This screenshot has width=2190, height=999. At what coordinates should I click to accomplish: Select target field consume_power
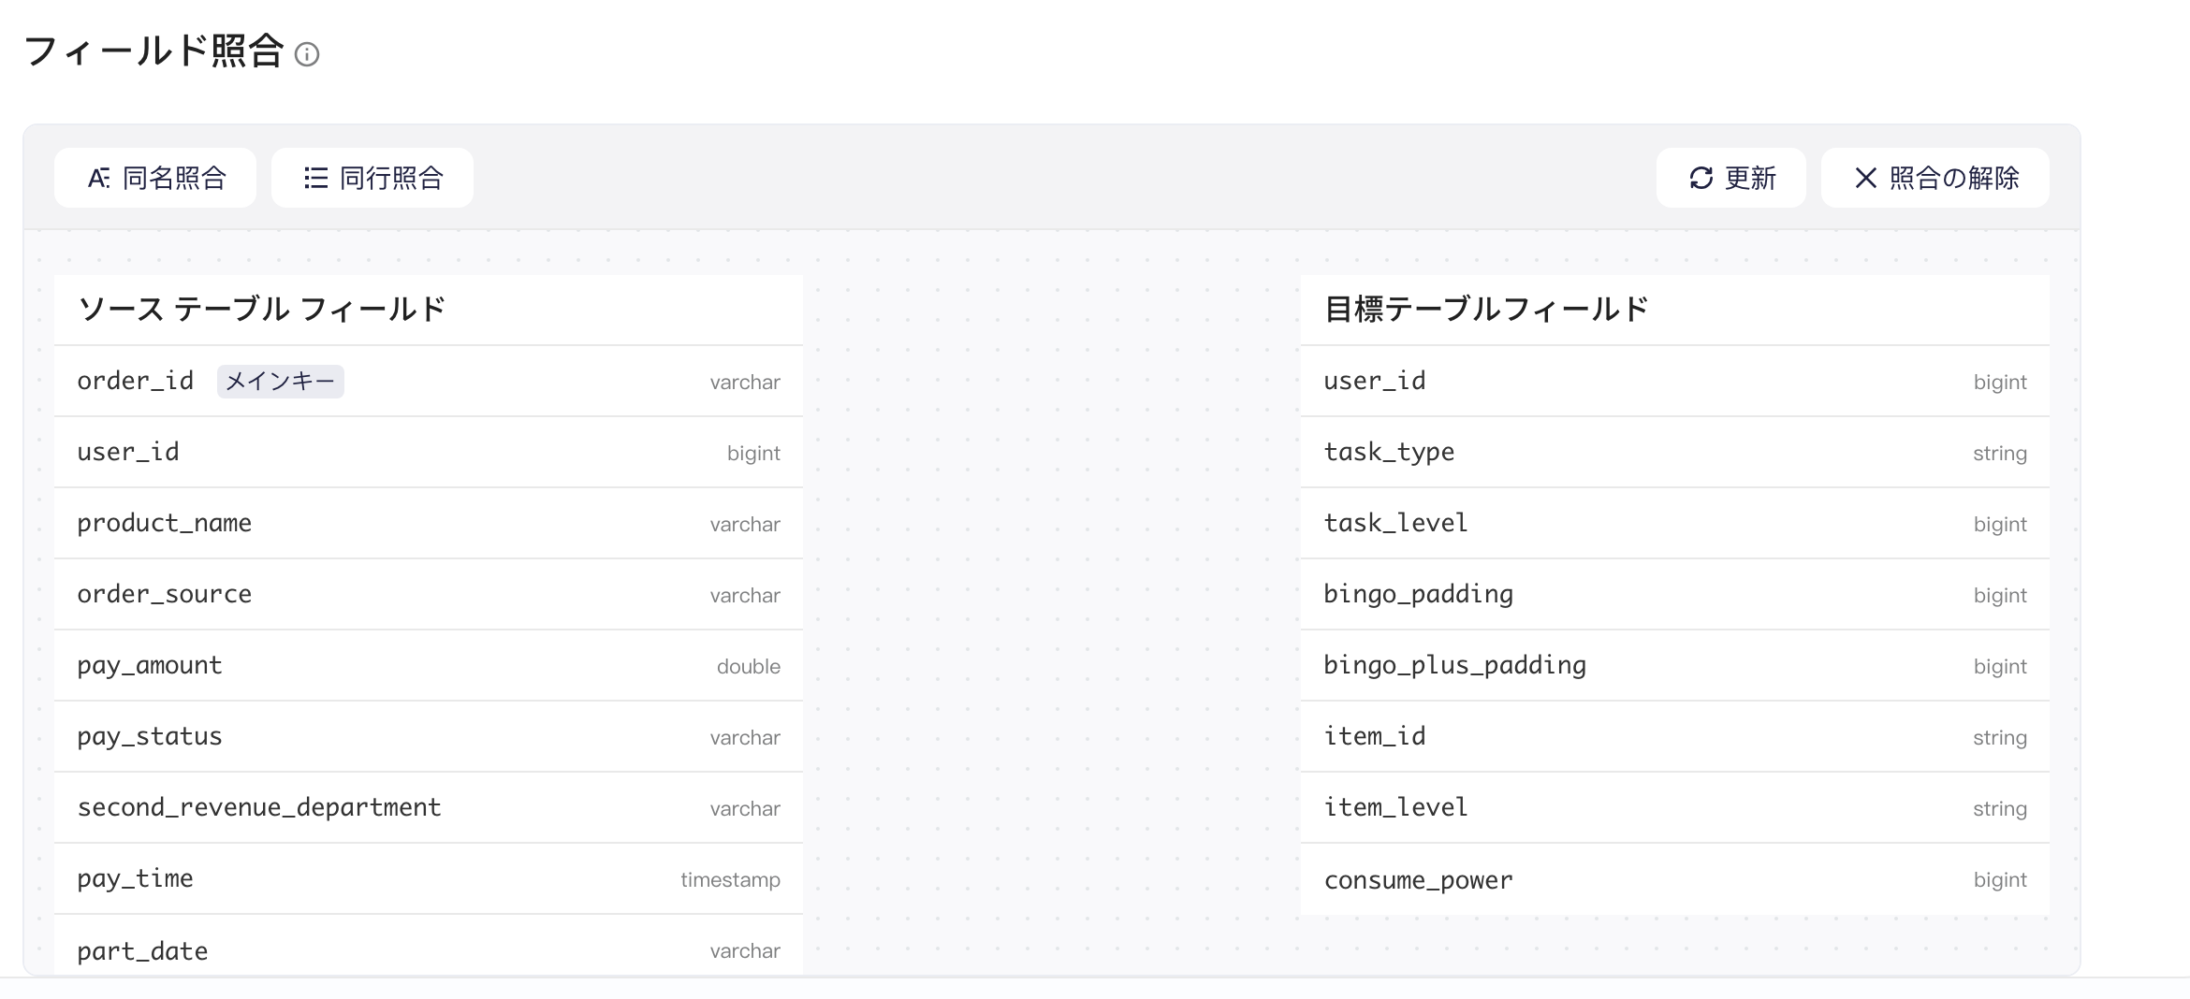tap(1675, 879)
